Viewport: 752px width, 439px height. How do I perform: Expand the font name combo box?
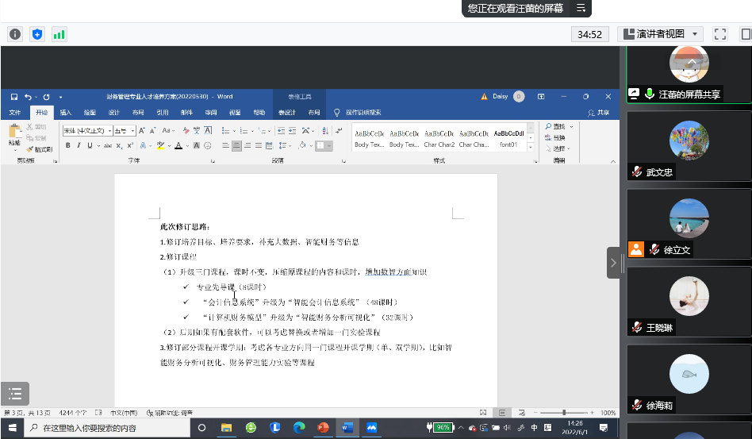pos(108,130)
